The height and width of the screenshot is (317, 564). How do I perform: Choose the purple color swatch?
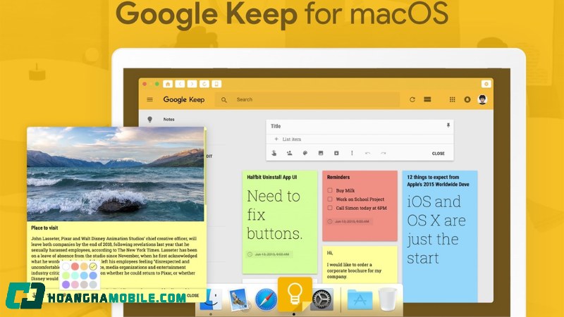(66, 285)
